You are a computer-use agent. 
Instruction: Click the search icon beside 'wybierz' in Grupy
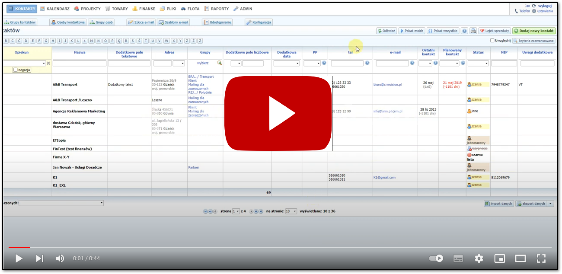pyautogui.click(x=219, y=63)
